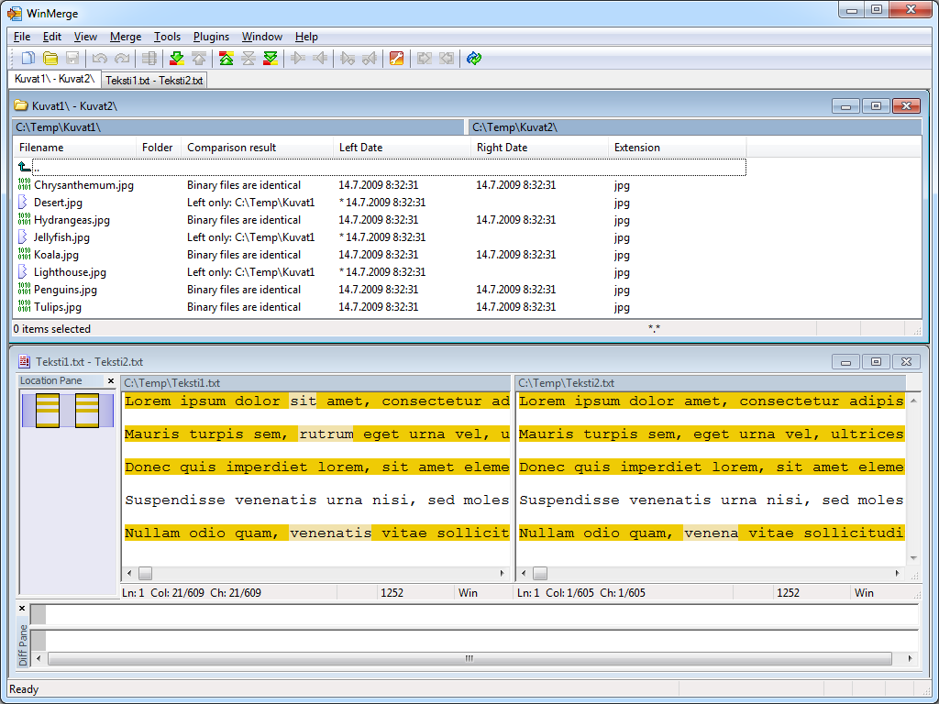Click the folder icon in the Kuvat1 - Kuvat2 window title
This screenshot has width=939, height=704.
pyautogui.click(x=22, y=105)
